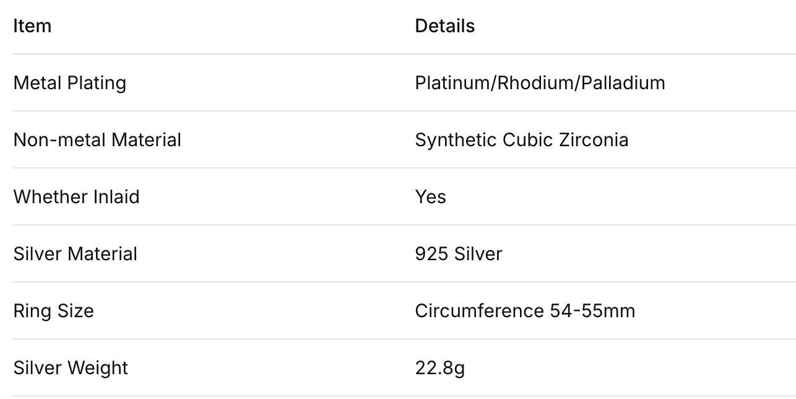Select the "Silver Material" row label
796x399 pixels.
[75, 254]
